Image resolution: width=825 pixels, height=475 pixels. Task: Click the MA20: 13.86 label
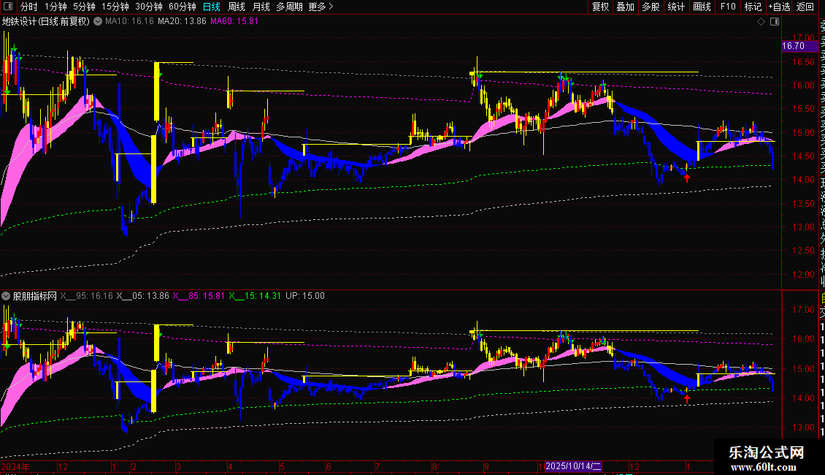point(182,22)
